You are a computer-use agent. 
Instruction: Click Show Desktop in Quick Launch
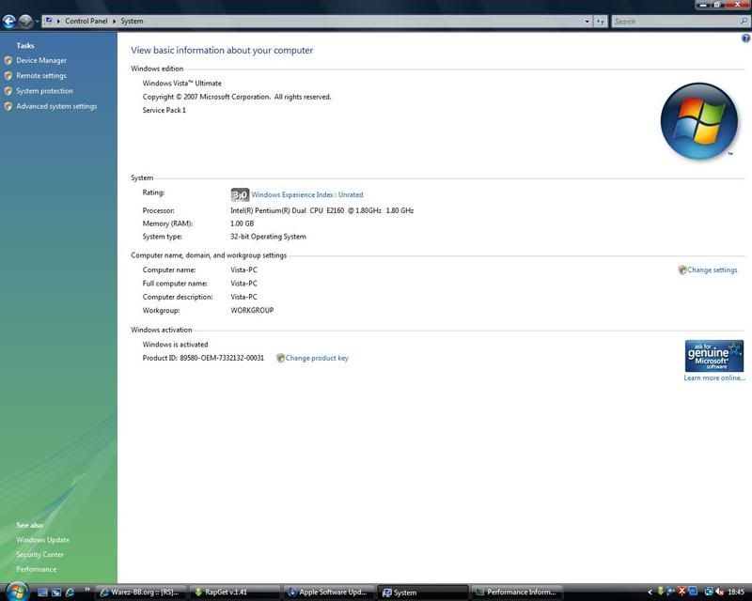[x=42, y=593]
